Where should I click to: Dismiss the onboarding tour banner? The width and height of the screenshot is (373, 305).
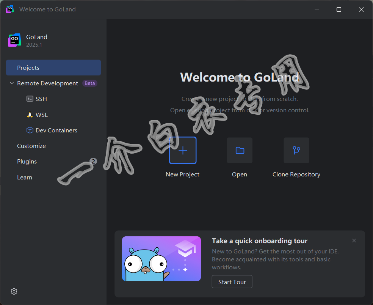[x=354, y=241]
